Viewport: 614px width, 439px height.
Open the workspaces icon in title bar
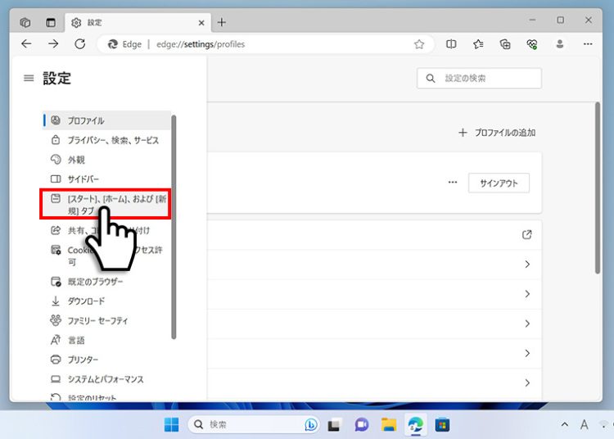(25, 22)
